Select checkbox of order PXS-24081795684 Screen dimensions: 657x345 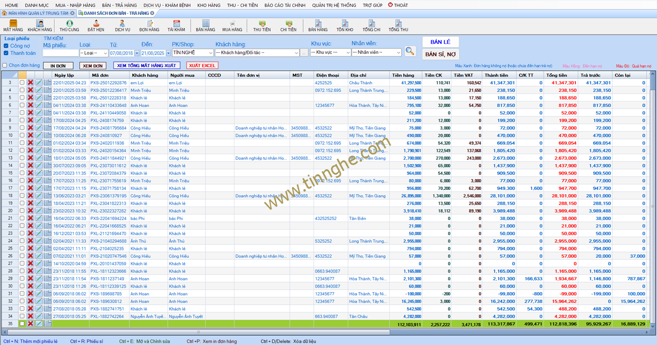22,128
